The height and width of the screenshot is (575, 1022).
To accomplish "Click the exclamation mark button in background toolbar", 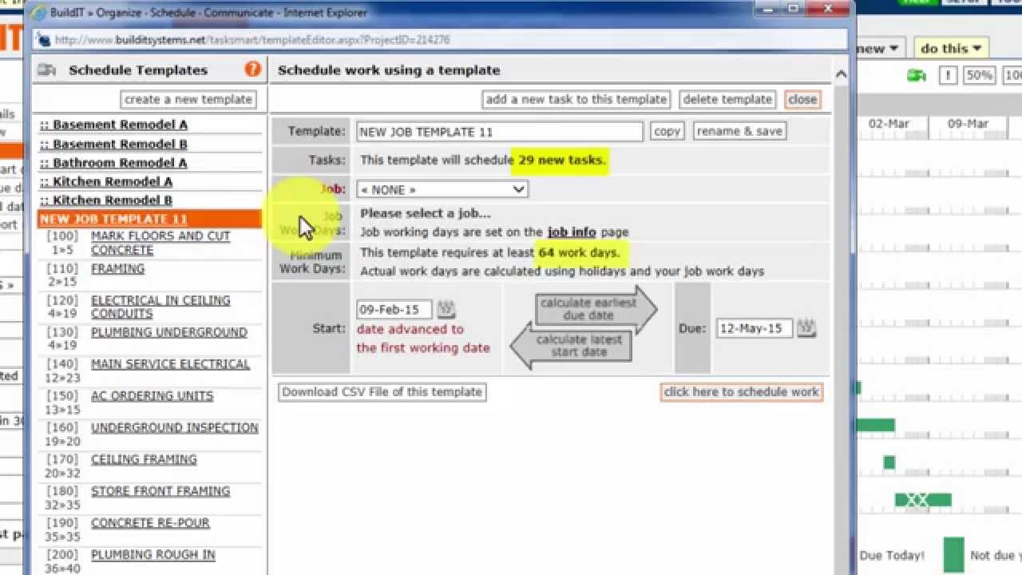I will [x=948, y=75].
